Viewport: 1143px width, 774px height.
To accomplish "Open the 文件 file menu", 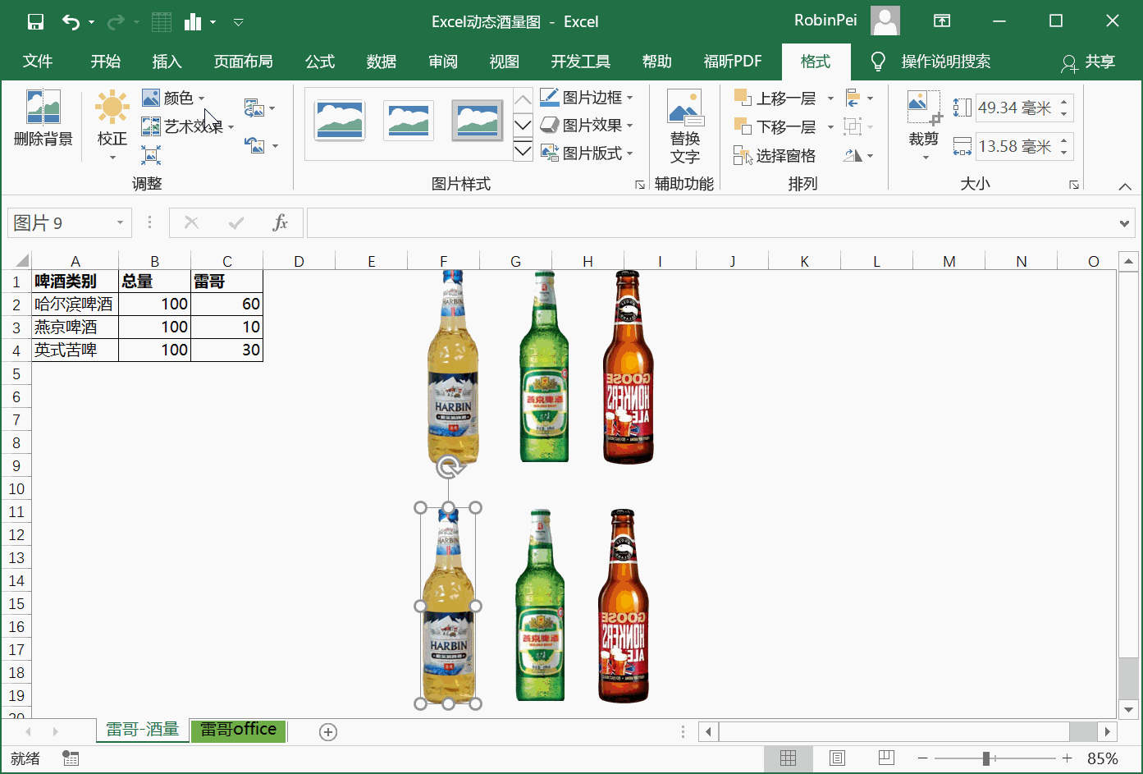I will [38, 62].
